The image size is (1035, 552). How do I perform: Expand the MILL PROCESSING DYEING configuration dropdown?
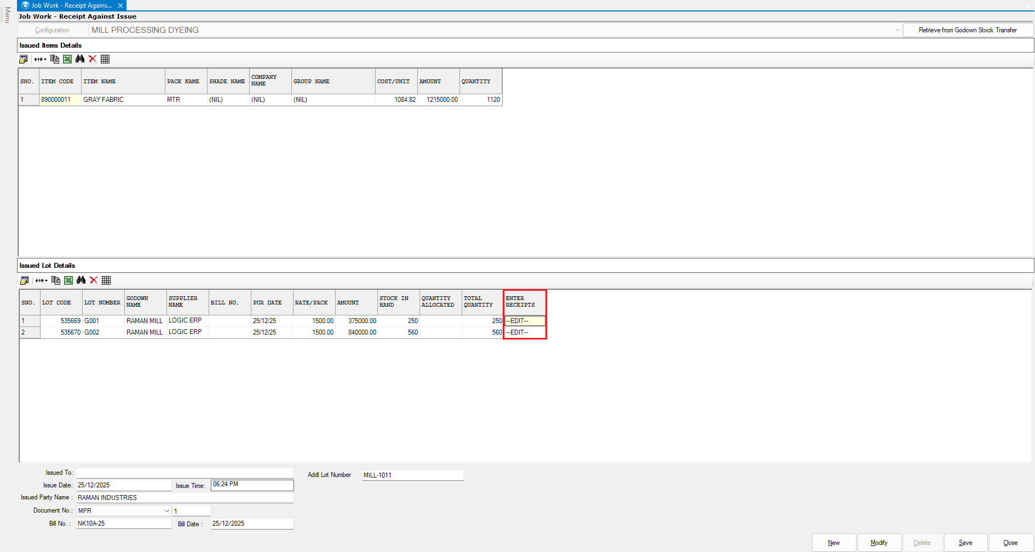tap(897, 30)
